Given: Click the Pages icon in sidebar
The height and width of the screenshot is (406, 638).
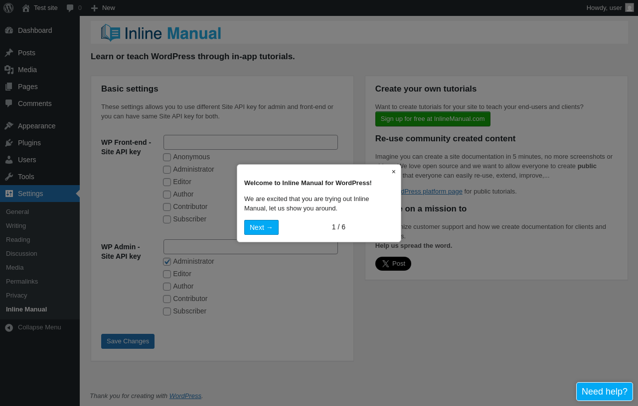Looking at the screenshot, I should [x=9, y=87].
